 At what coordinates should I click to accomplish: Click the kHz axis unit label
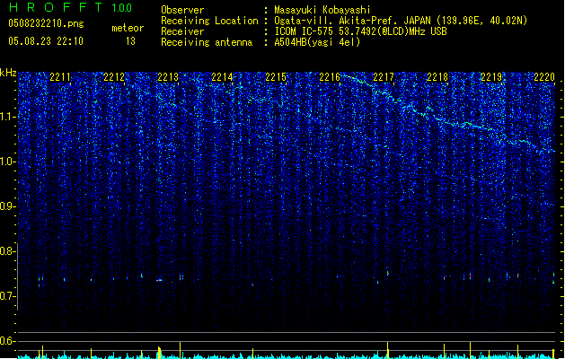[8, 73]
